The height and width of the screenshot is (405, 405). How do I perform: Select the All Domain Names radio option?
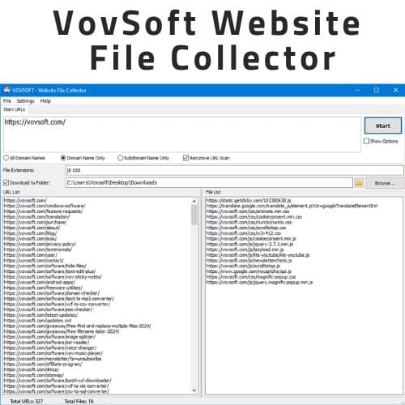[x=6, y=158]
